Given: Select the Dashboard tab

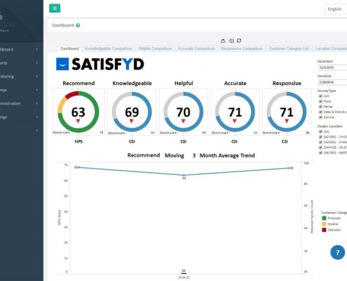Looking at the screenshot, I should click(x=69, y=48).
